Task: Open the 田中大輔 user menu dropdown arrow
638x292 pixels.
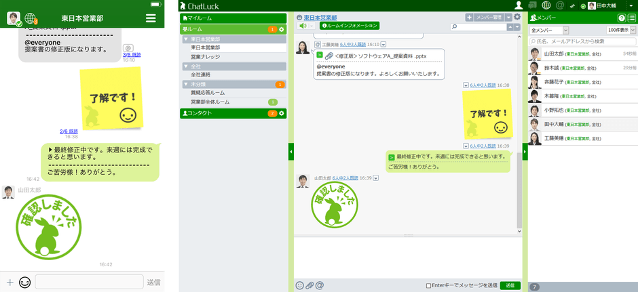Action: tap(633, 5)
